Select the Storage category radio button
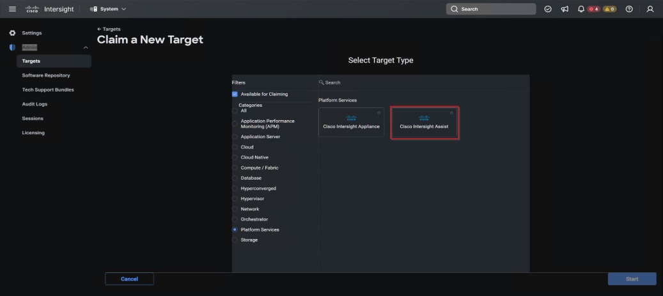The height and width of the screenshot is (296, 663). [235, 240]
